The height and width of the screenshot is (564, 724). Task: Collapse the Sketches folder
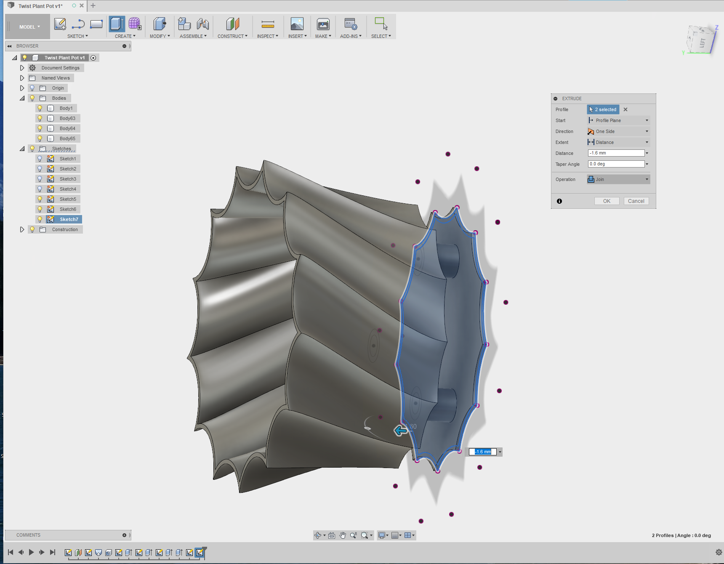(x=22, y=149)
